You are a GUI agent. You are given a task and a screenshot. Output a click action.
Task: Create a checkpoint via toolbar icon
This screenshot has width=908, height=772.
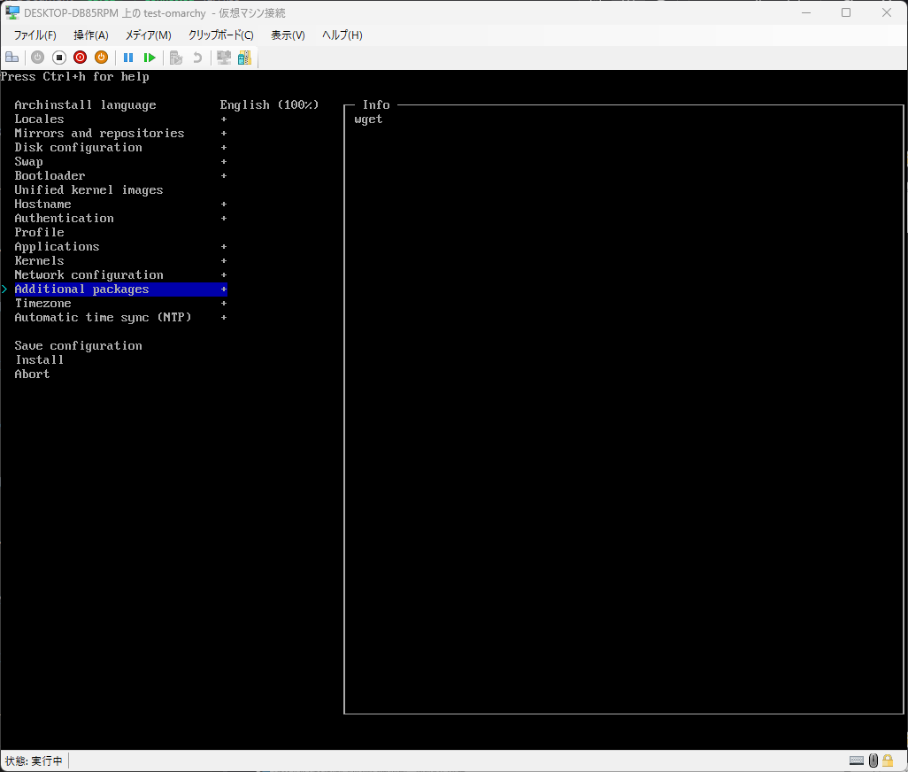[x=176, y=58]
